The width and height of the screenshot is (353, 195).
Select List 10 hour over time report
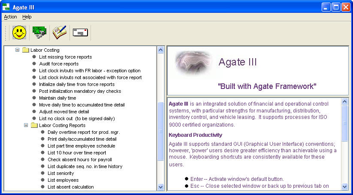coord(77,153)
